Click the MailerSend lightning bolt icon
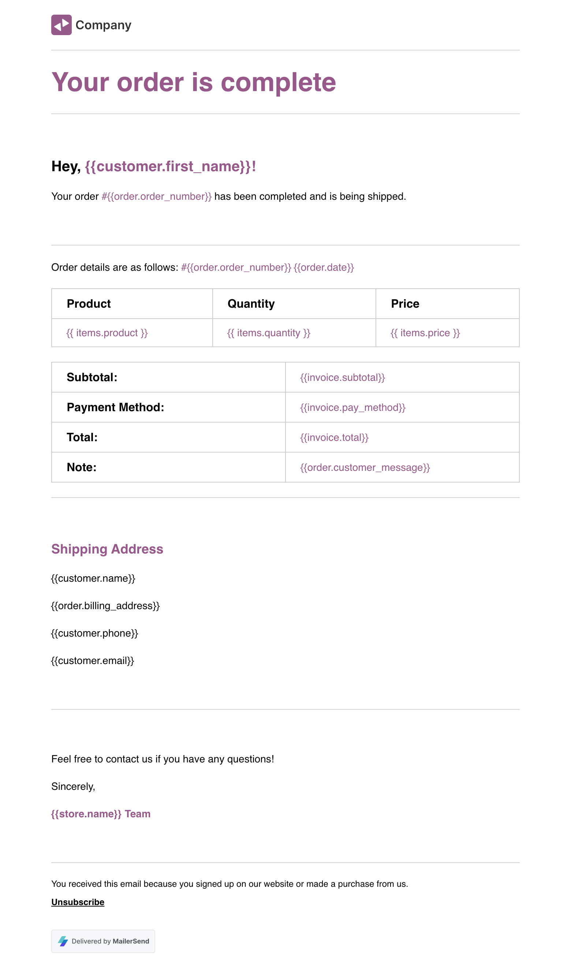Image resolution: width=571 pixels, height=979 pixels. pos(63,941)
